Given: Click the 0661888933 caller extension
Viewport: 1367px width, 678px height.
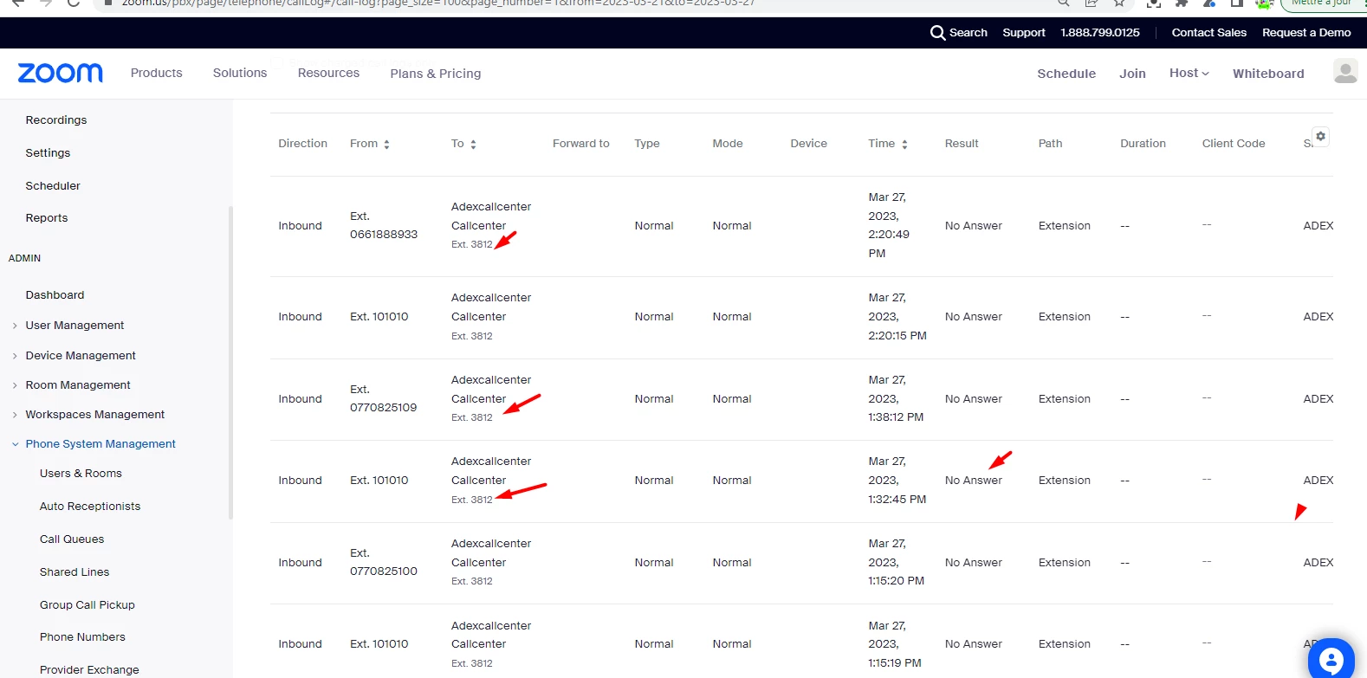Looking at the screenshot, I should point(384,226).
